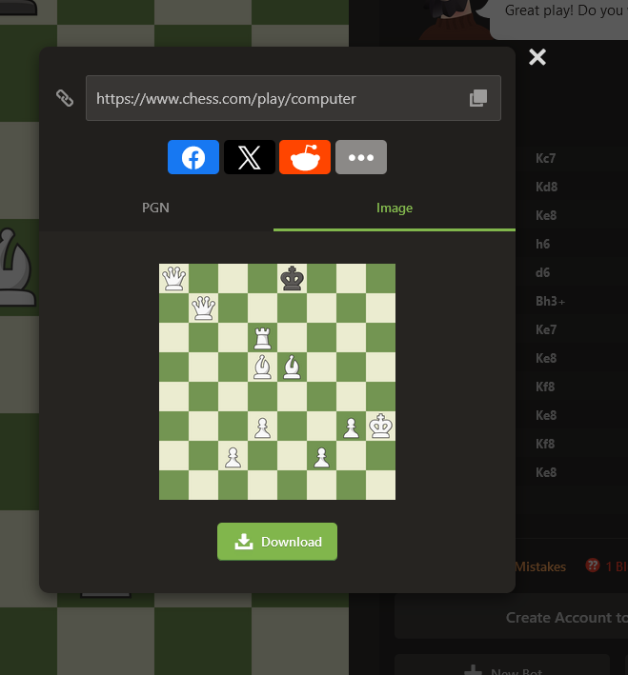This screenshot has width=628, height=675.
Task: Close the share dialog with the X
Action: click(x=537, y=57)
